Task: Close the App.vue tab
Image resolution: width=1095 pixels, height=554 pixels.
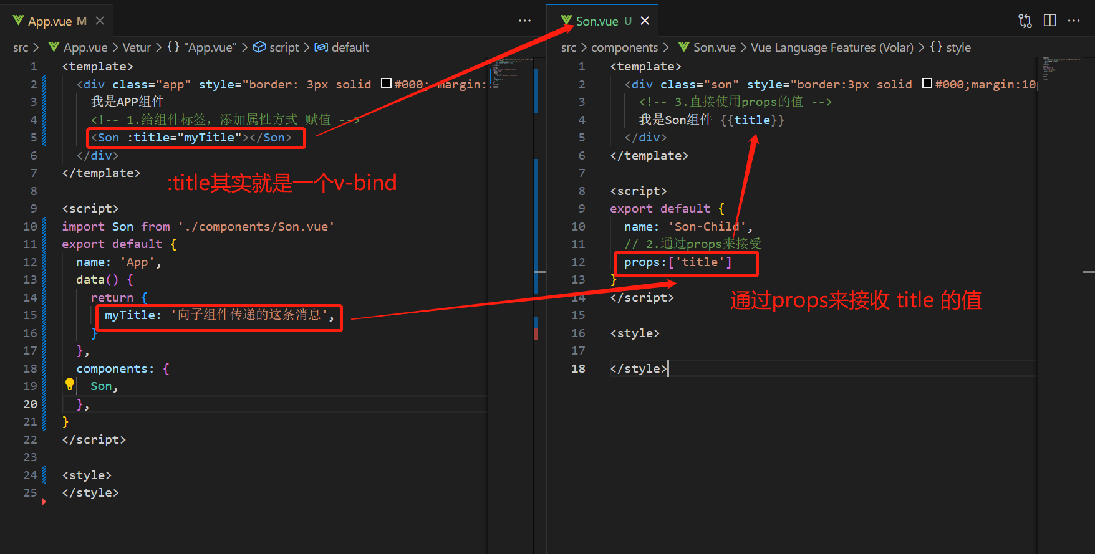Action: [x=100, y=21]
